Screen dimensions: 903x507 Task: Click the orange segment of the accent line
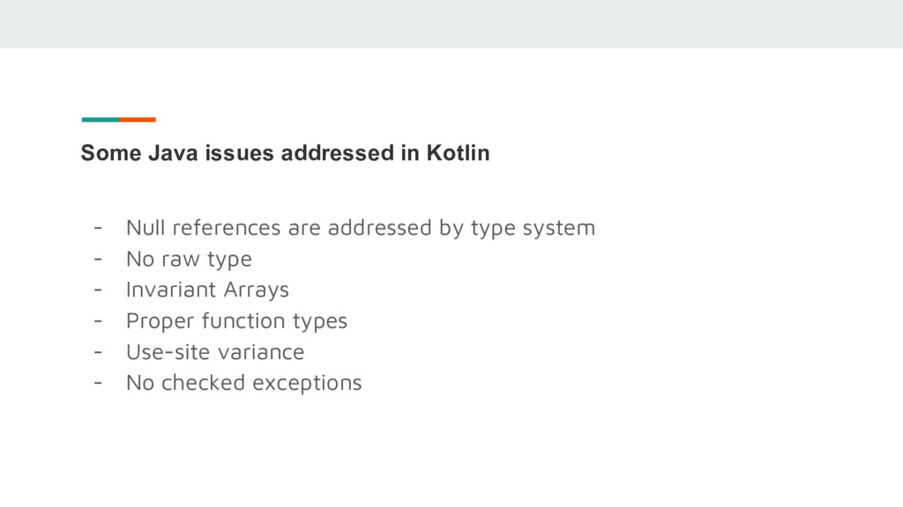138,120
